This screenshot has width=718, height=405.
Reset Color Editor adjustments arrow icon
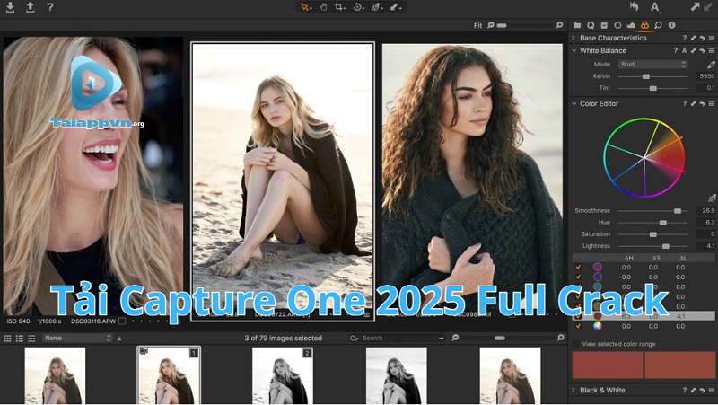pyautogui.click(x=702, y=103)
